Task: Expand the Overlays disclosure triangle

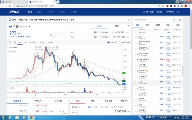Action: tap(9, 52)
